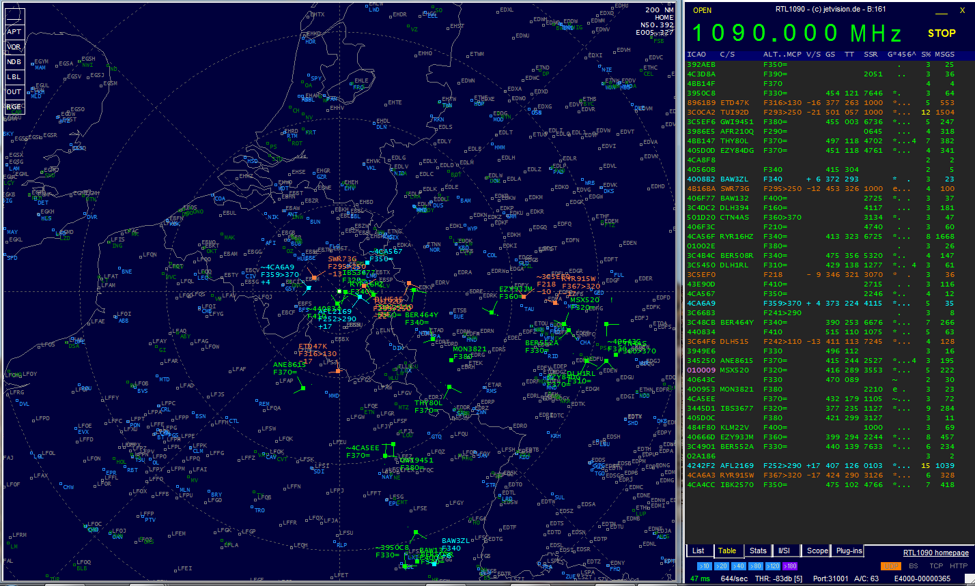
Task: Open the Stats tab
Action: click(758, 551)
